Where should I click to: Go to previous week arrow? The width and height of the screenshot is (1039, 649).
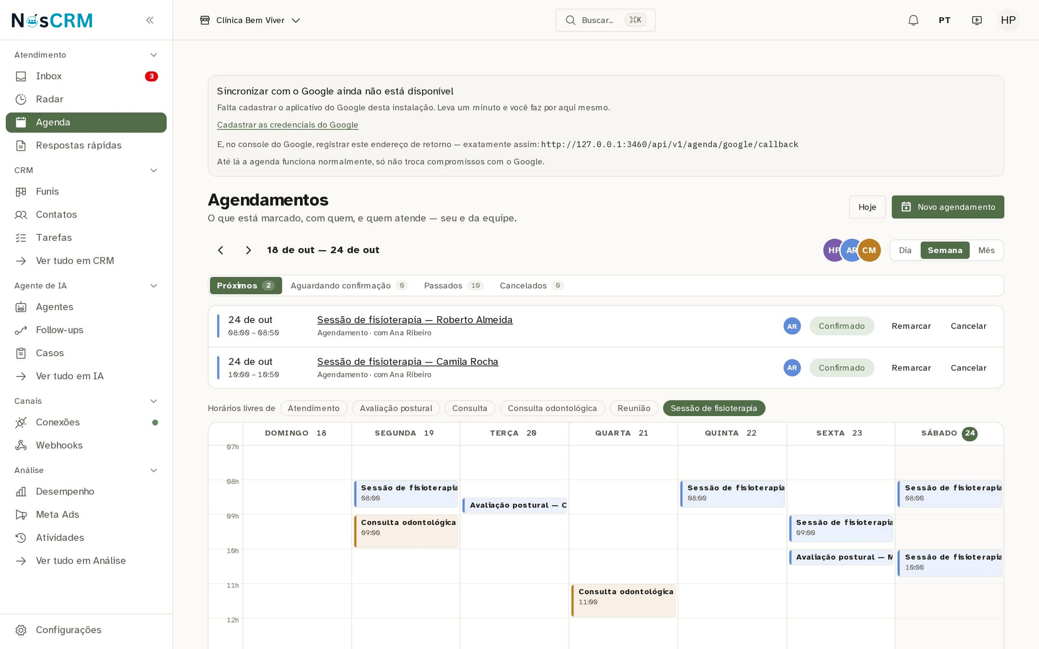tap(221, 250)
